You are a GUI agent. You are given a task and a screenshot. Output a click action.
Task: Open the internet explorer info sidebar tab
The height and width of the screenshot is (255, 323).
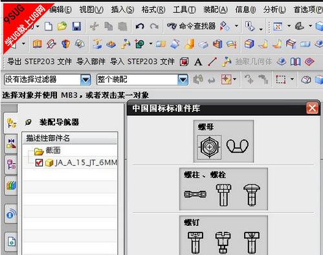point(11,214)
